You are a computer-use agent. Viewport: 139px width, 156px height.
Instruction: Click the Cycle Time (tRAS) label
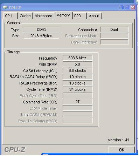click(x=42, y=89)
